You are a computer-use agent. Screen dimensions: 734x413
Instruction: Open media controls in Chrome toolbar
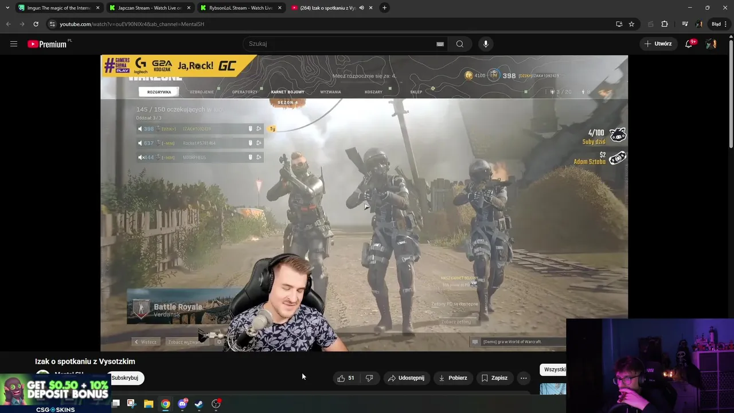pos(685,24)
